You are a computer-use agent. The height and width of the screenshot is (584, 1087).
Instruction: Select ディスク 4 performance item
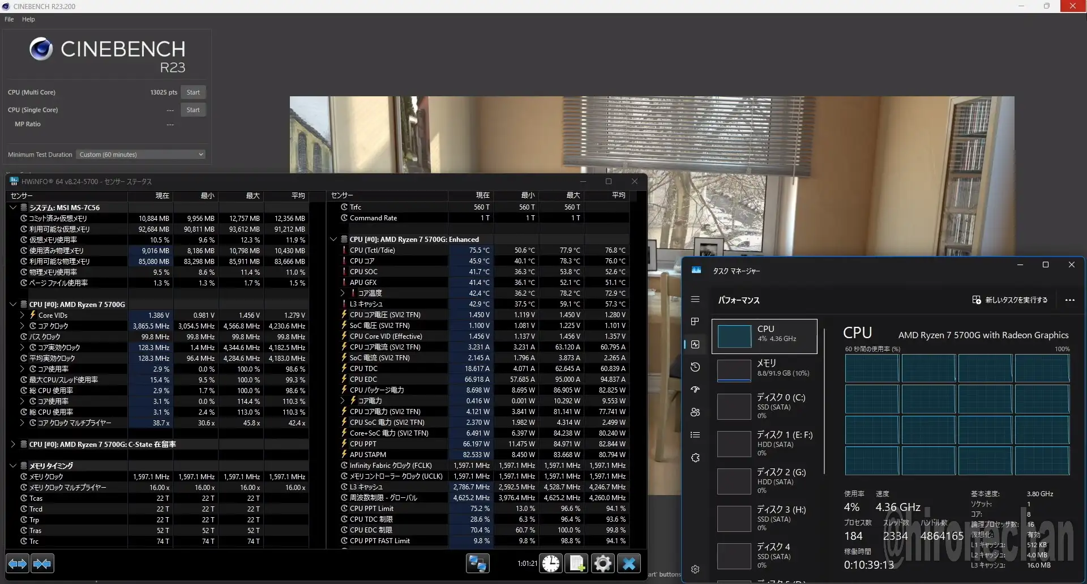(x=764, y=555)
